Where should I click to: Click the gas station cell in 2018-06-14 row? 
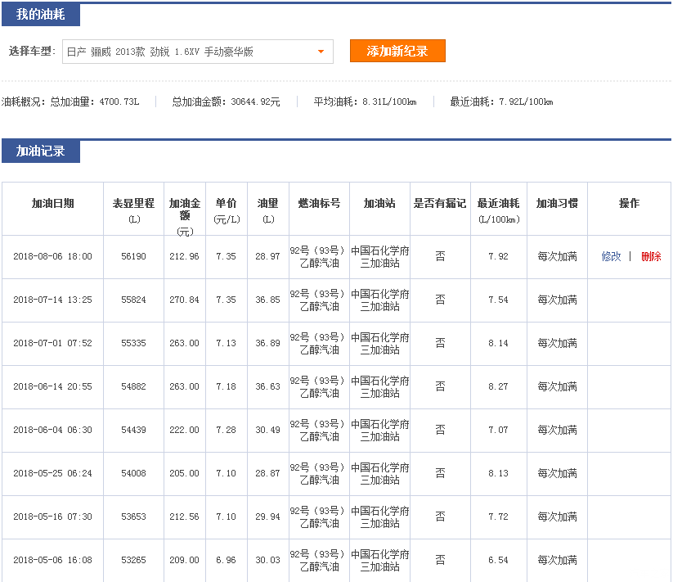380,386
